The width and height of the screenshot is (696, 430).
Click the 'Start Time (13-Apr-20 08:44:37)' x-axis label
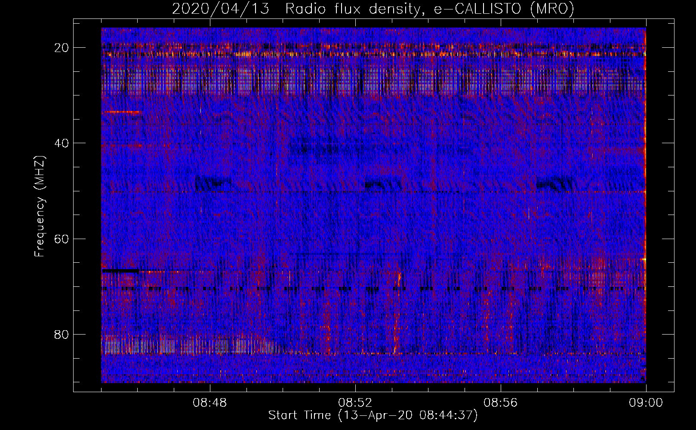(x=373, y=415)
